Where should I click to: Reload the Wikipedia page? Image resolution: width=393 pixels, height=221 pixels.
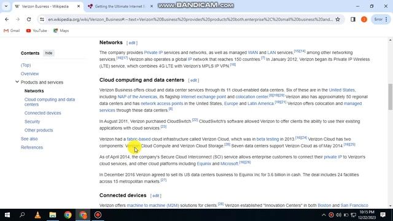[29, 19]
